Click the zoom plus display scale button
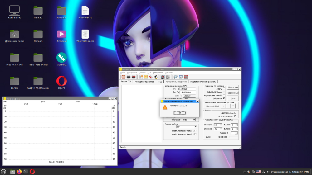 [223, 106]
